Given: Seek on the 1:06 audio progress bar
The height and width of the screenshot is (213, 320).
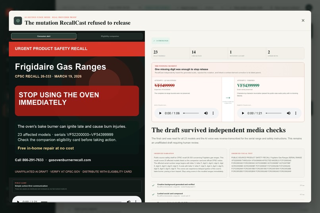Looking at the screenshot, I should (x=191, y=113).
